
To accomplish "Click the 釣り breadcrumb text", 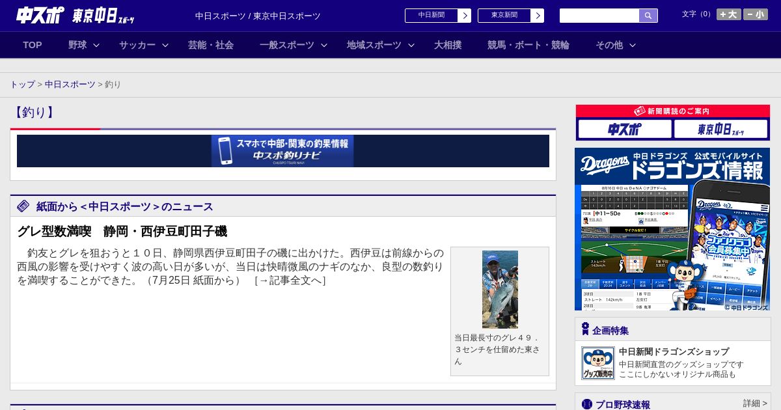I will 113,85.
